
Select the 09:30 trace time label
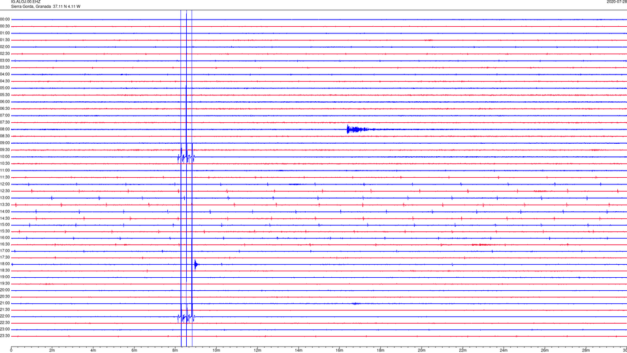5,150
